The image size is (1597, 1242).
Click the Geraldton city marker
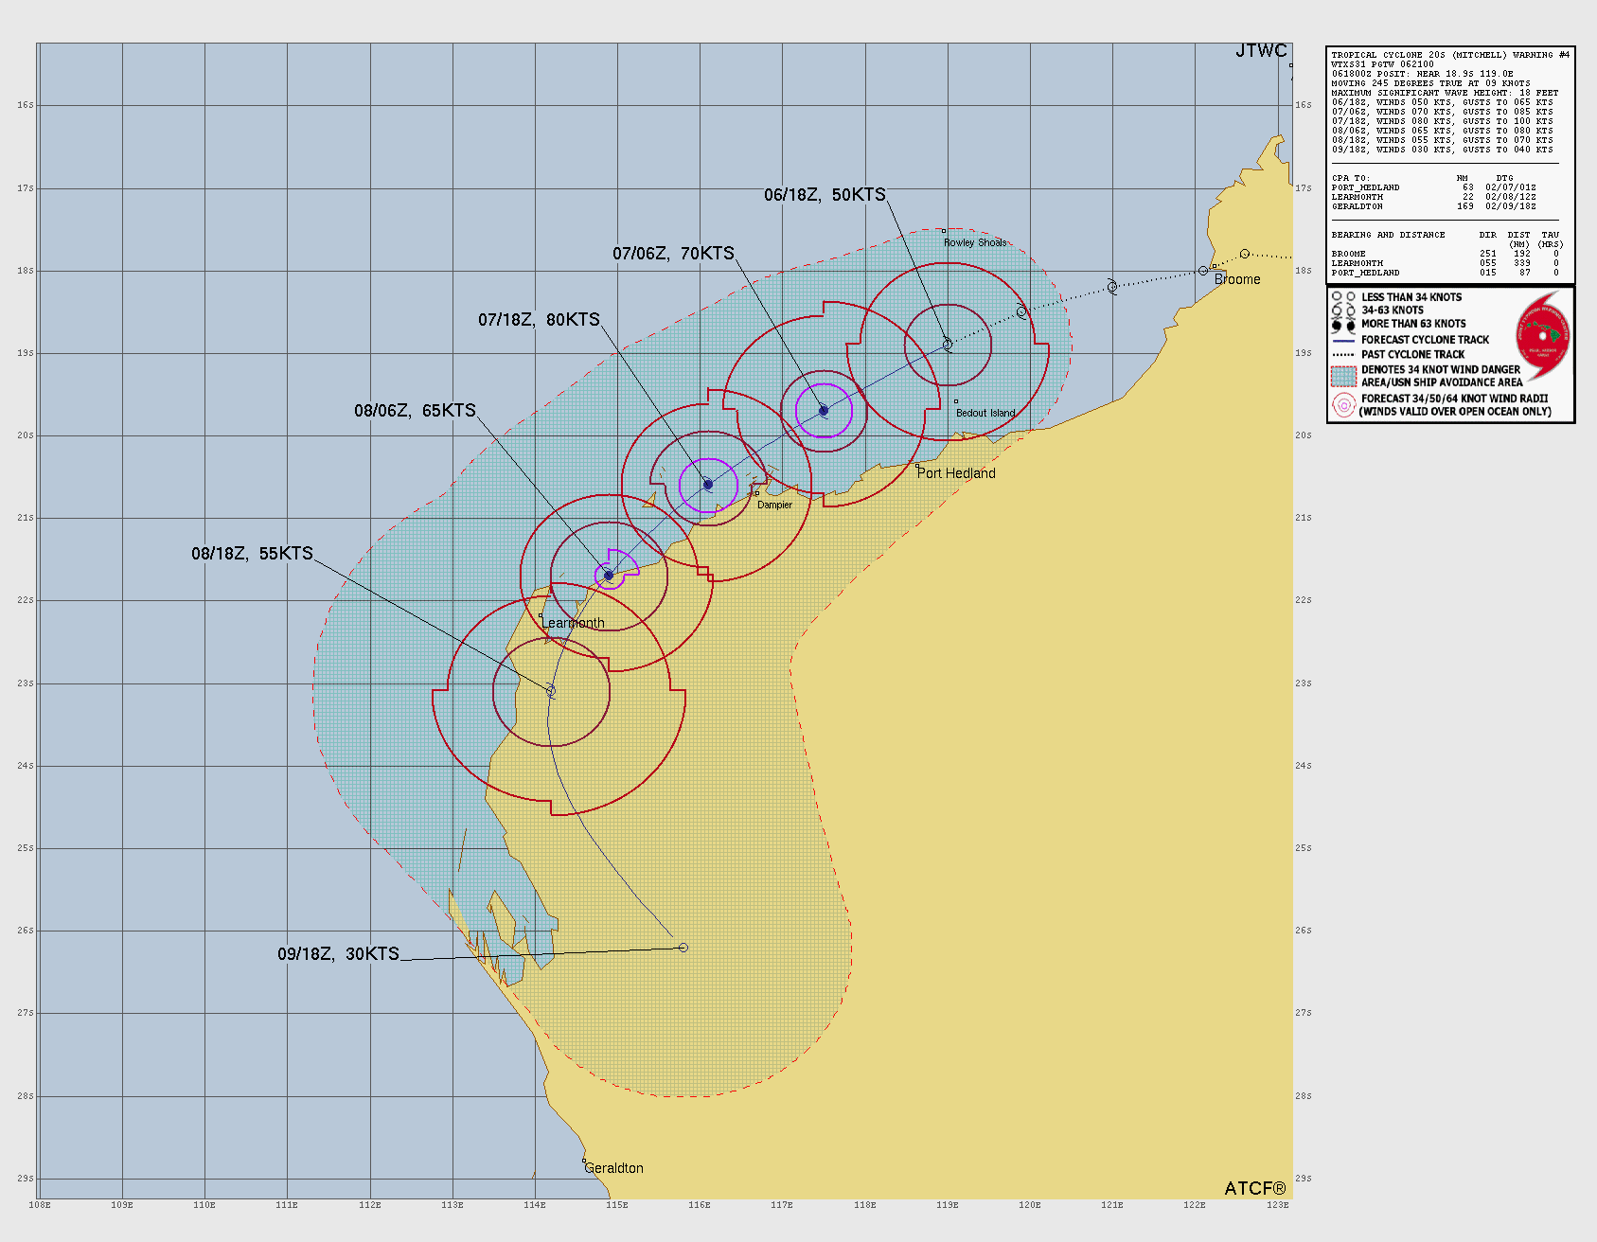coord(584,1161)
